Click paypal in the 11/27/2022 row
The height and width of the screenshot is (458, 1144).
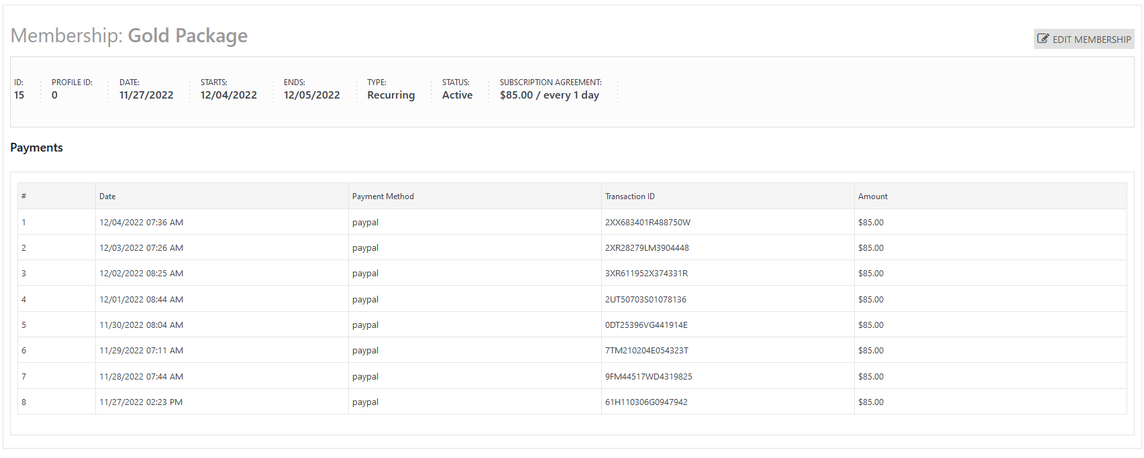click(365, 402)
